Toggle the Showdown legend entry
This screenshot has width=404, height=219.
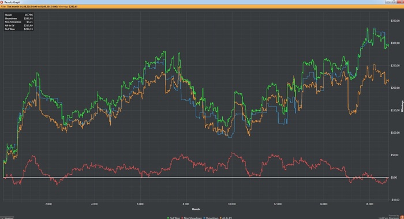(x=211, y=218)
